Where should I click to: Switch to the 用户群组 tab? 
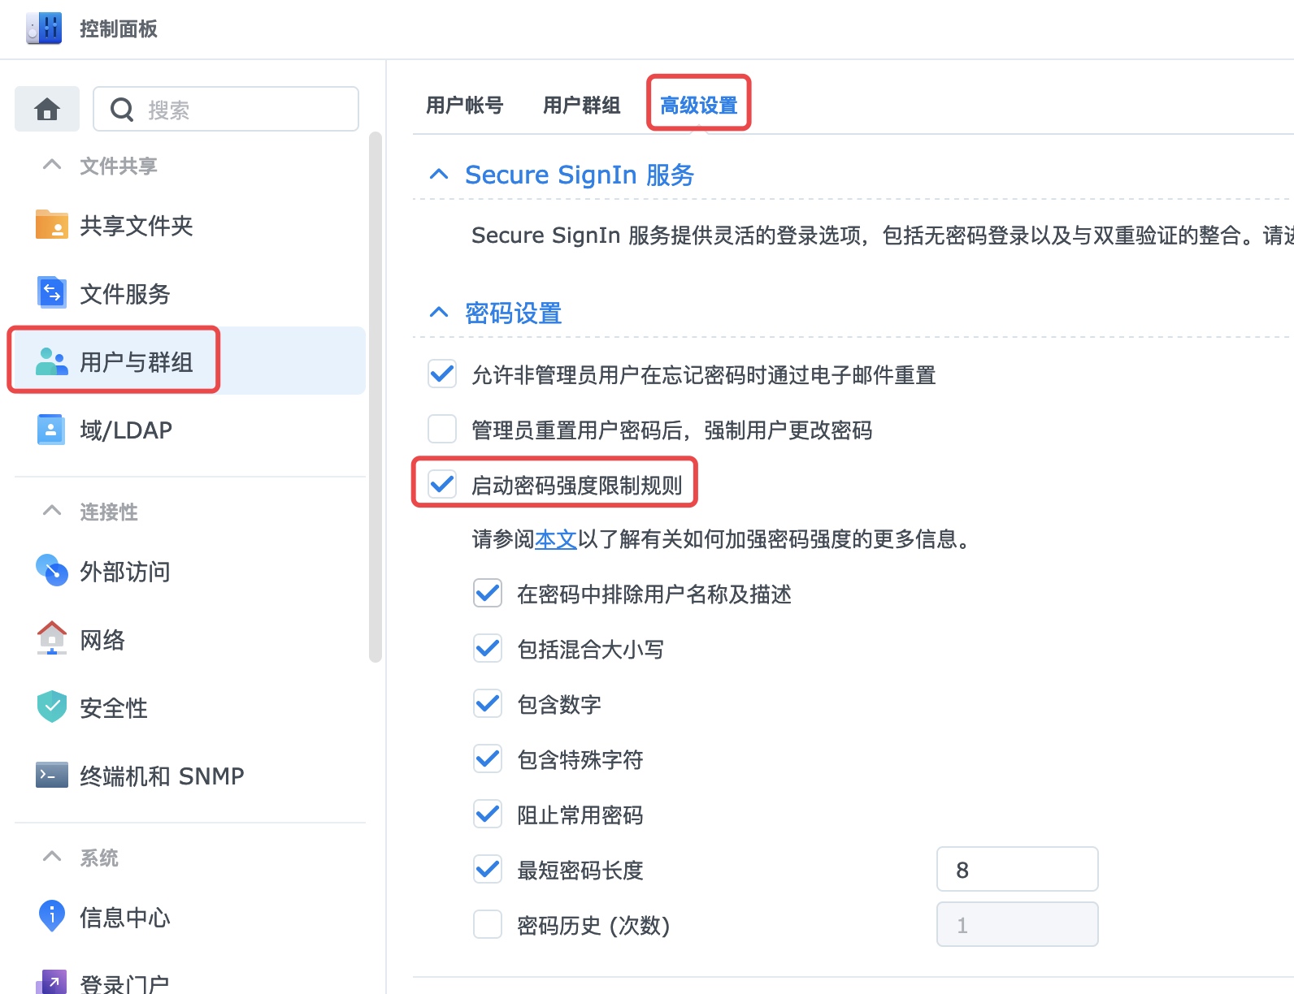581,106
